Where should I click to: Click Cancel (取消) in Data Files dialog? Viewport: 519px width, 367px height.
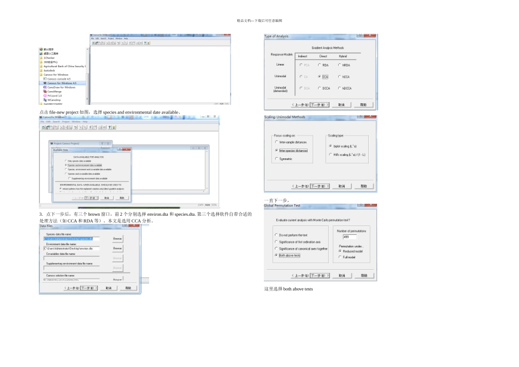109,288
